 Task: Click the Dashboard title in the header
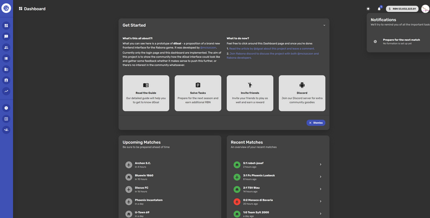(x=35, y=9)
